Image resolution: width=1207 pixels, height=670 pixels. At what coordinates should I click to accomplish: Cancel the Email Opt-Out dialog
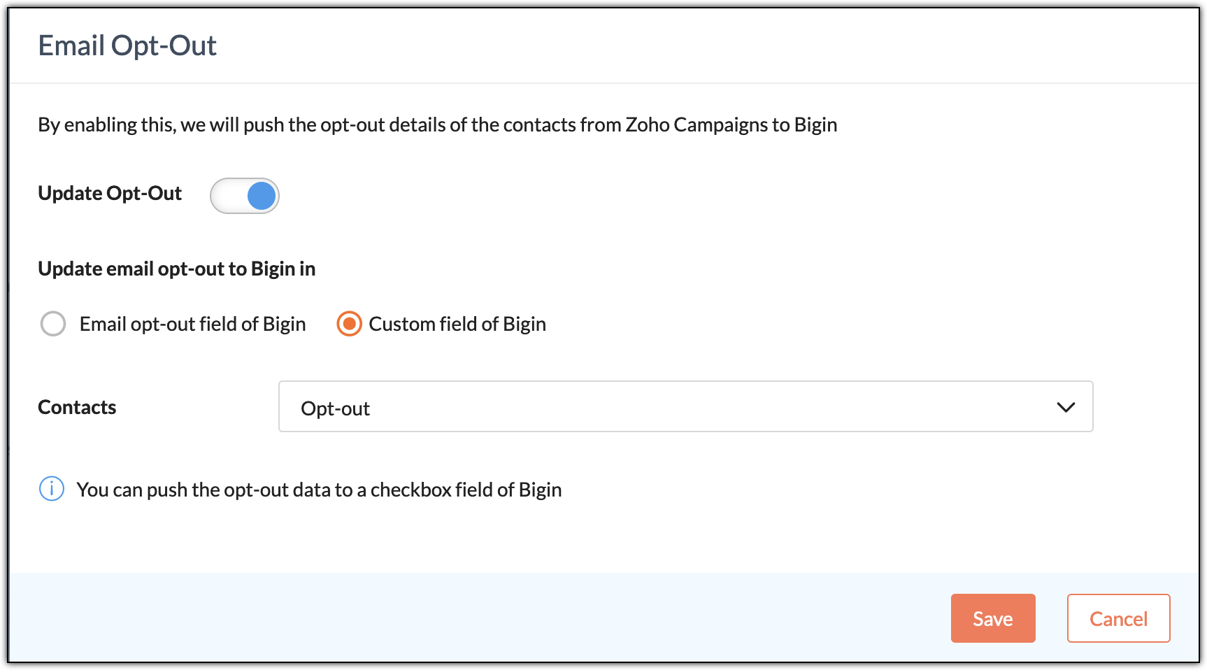click(x=1118, y=618)
